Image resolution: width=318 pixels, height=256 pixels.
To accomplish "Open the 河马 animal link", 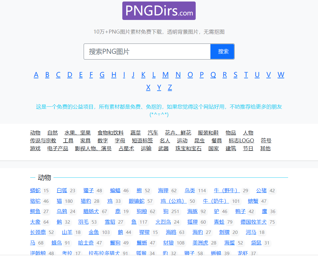I will (251, 232).
